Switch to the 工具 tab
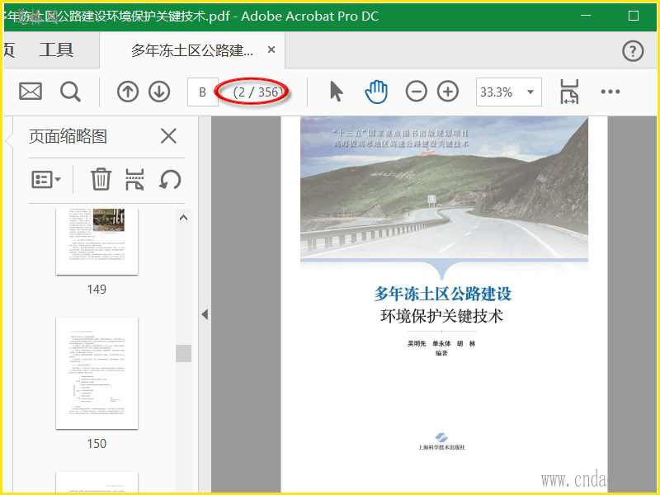 [56, 49]
